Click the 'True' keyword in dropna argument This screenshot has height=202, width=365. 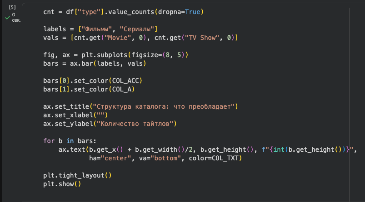tap(193, 11)
